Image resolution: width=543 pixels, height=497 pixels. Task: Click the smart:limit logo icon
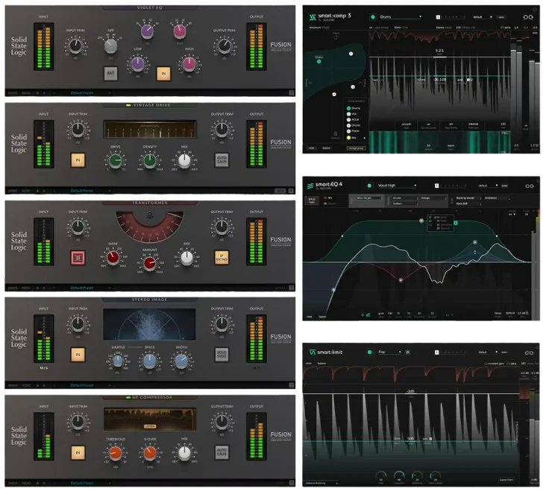[x=312, y=352]
